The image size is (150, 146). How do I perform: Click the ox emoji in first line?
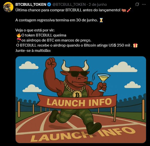click(124, 10)
